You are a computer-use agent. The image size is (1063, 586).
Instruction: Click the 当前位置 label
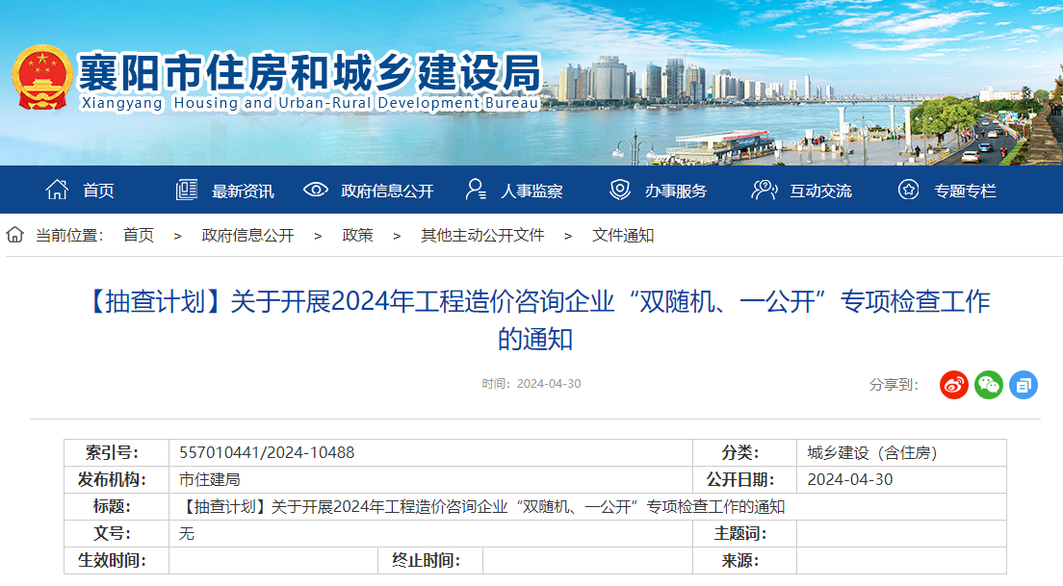69,235
